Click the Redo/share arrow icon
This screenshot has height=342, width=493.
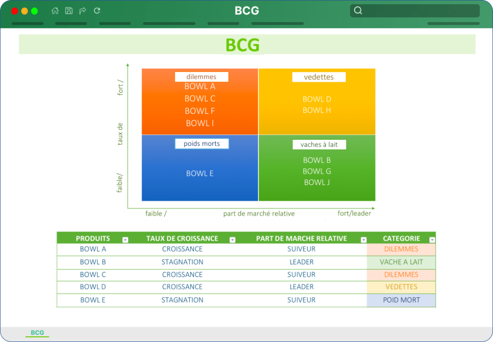pyautogui.click(x=83, y=11)
